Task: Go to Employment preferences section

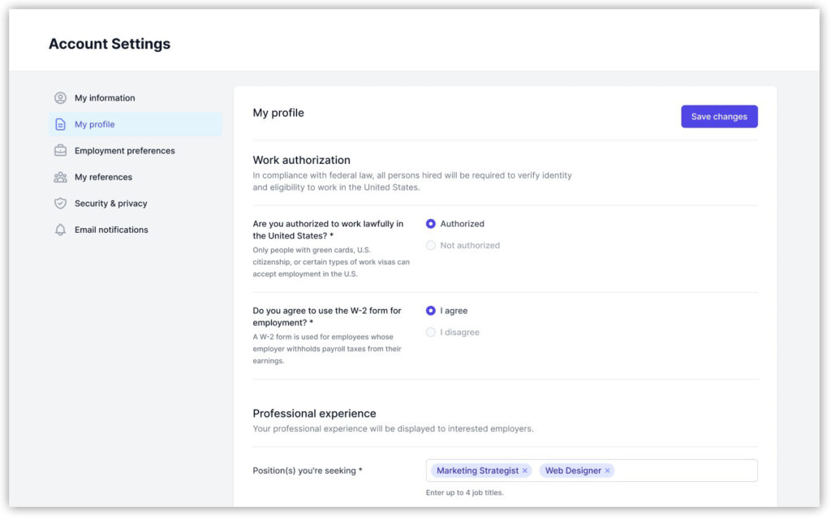Action: click(124, 151)
